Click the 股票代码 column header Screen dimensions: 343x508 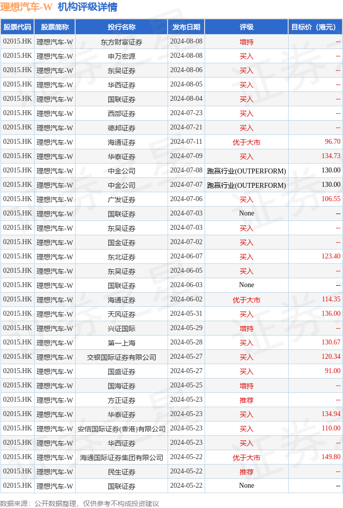click(x=17, y=27)
